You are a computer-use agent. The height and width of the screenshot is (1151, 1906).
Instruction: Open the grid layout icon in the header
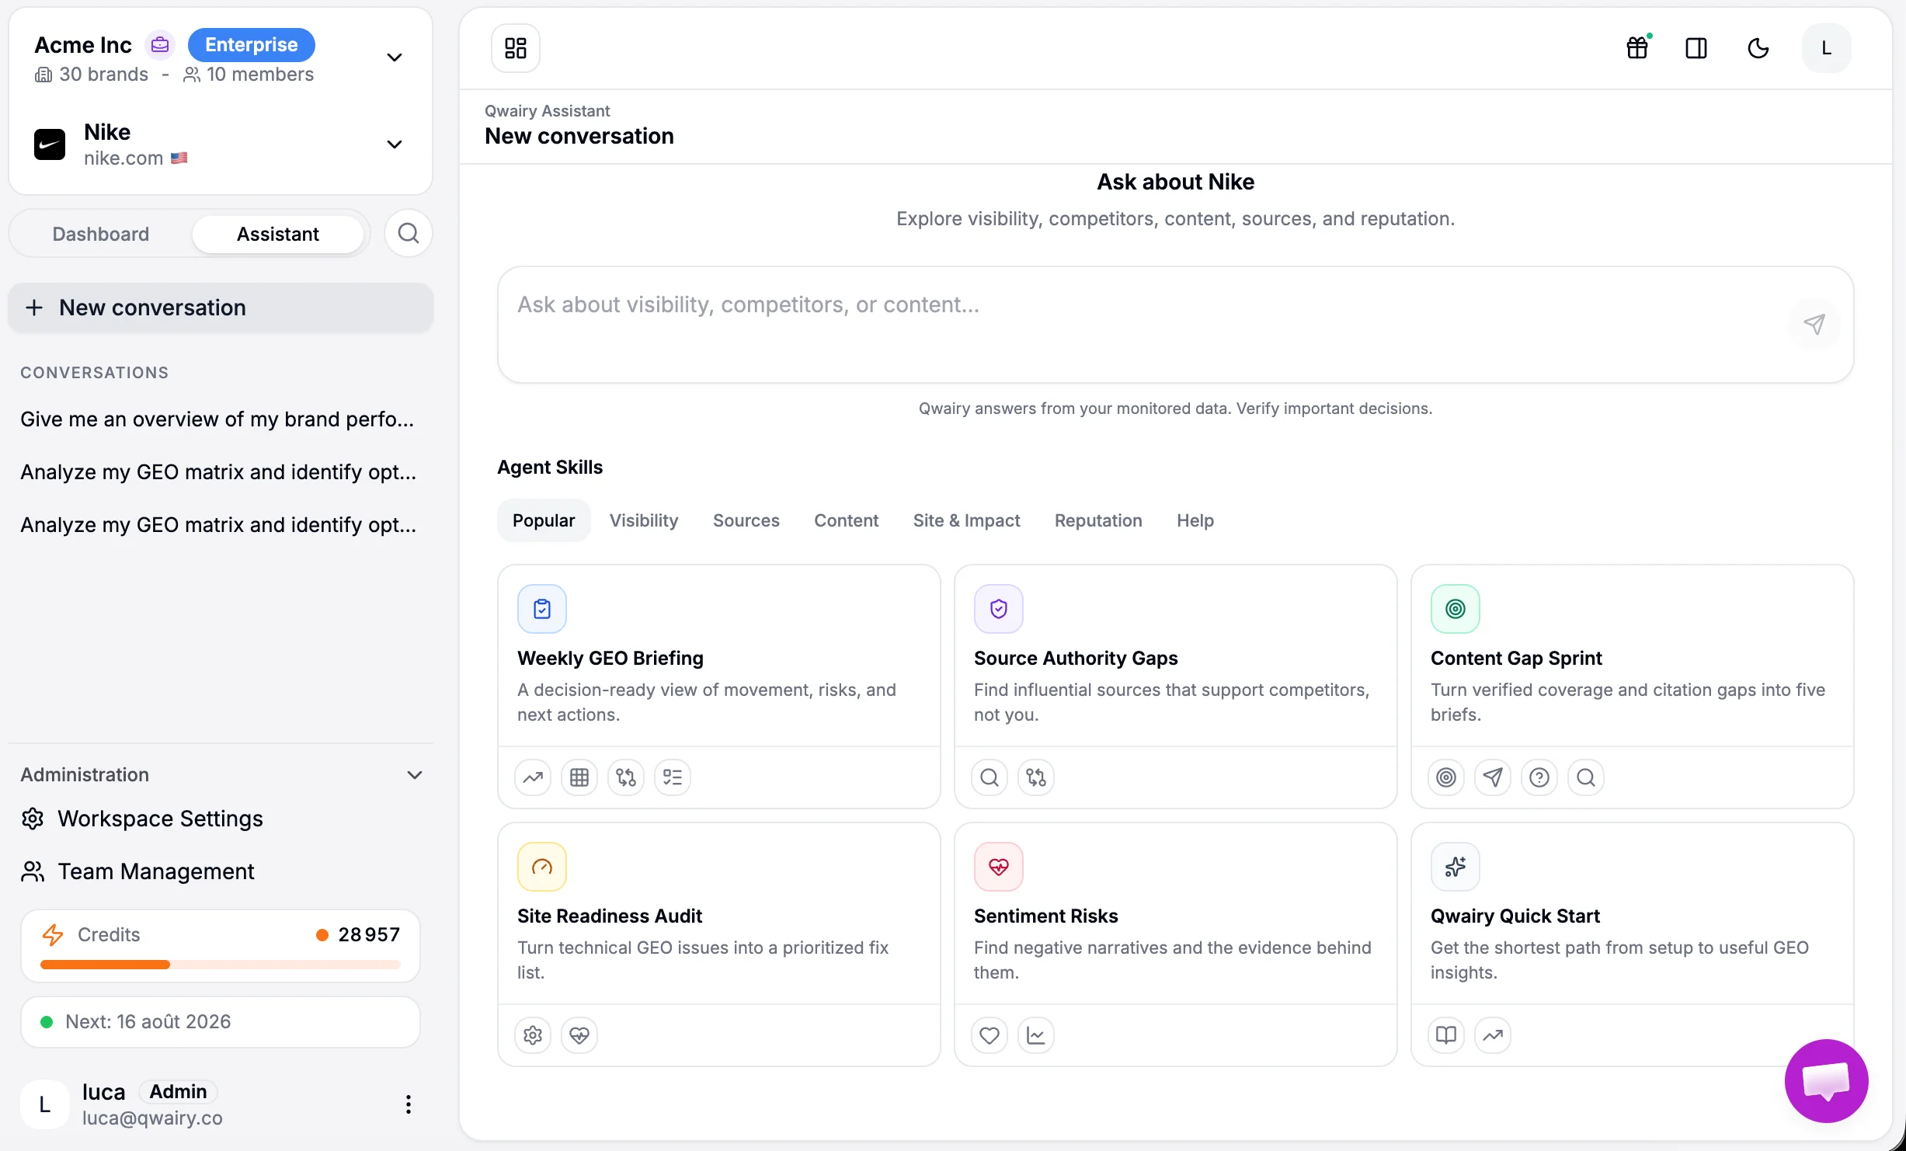tap(516, 48)
